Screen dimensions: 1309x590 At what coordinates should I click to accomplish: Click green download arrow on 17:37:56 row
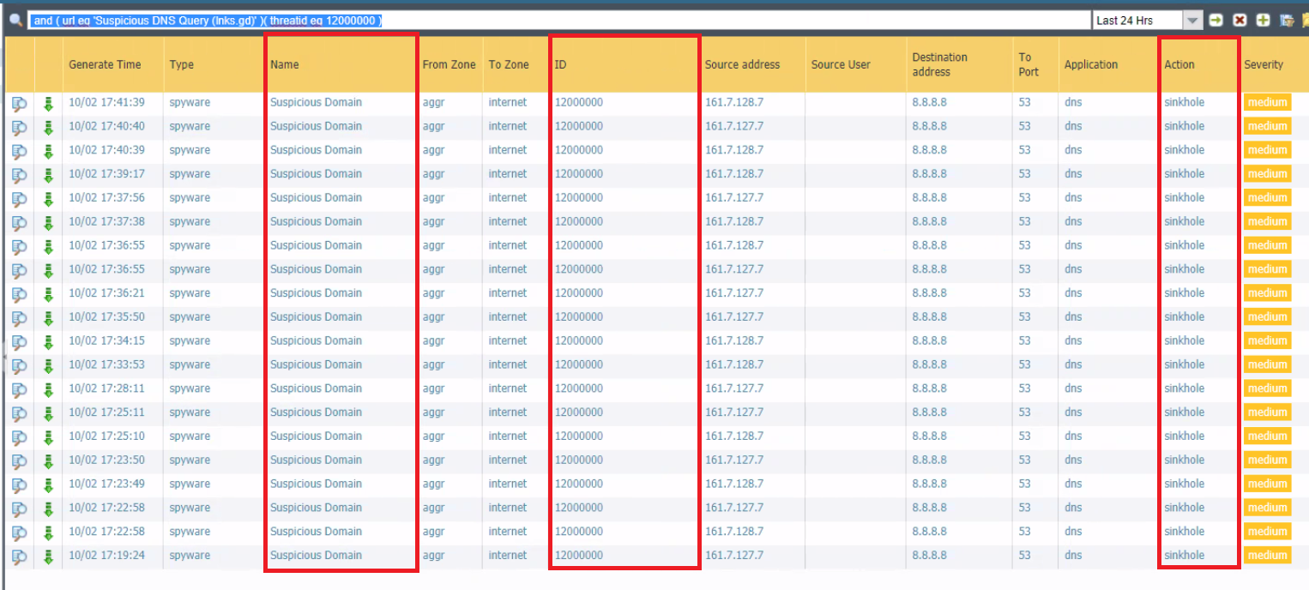pyautogui.click(x=48, y=198)
